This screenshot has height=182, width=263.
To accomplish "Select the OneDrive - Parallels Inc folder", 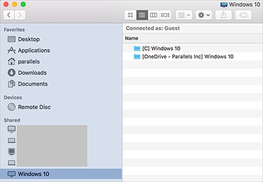I will [188, 57].
